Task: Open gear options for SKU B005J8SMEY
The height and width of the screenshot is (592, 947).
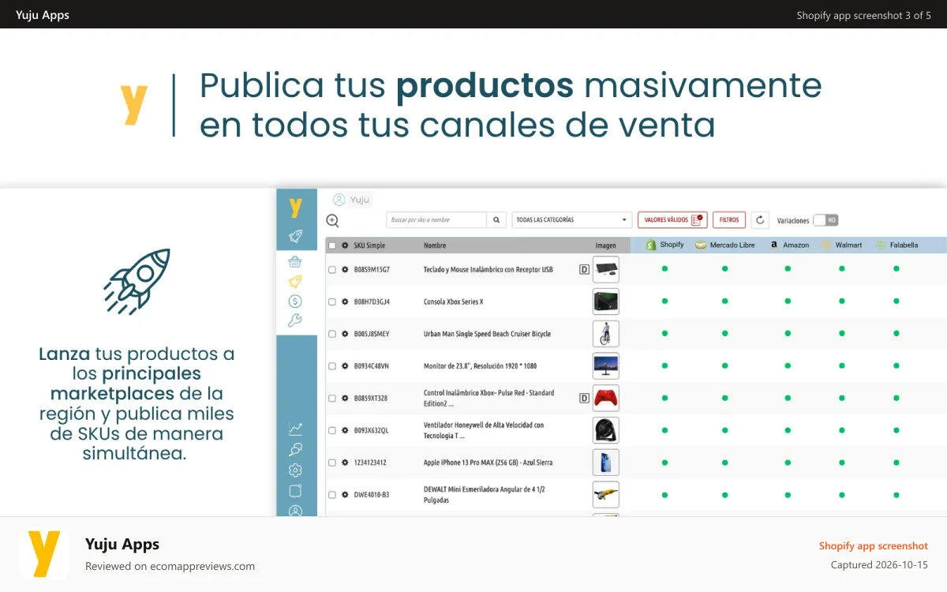Action: (345, 334)
